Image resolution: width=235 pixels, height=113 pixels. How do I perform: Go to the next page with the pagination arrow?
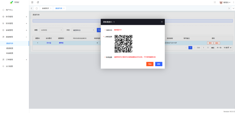point(194,48)
